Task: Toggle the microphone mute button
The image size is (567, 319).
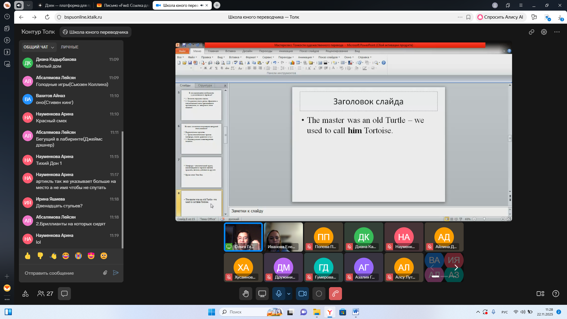Action: point(278,294)
